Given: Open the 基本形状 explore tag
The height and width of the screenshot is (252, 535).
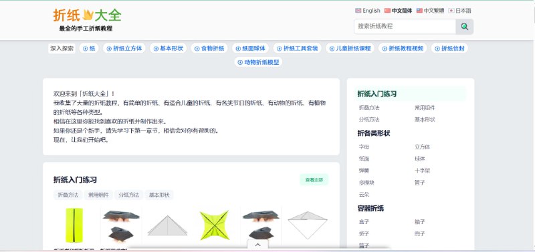Looking at the screenshot, I should click(169, 48).
